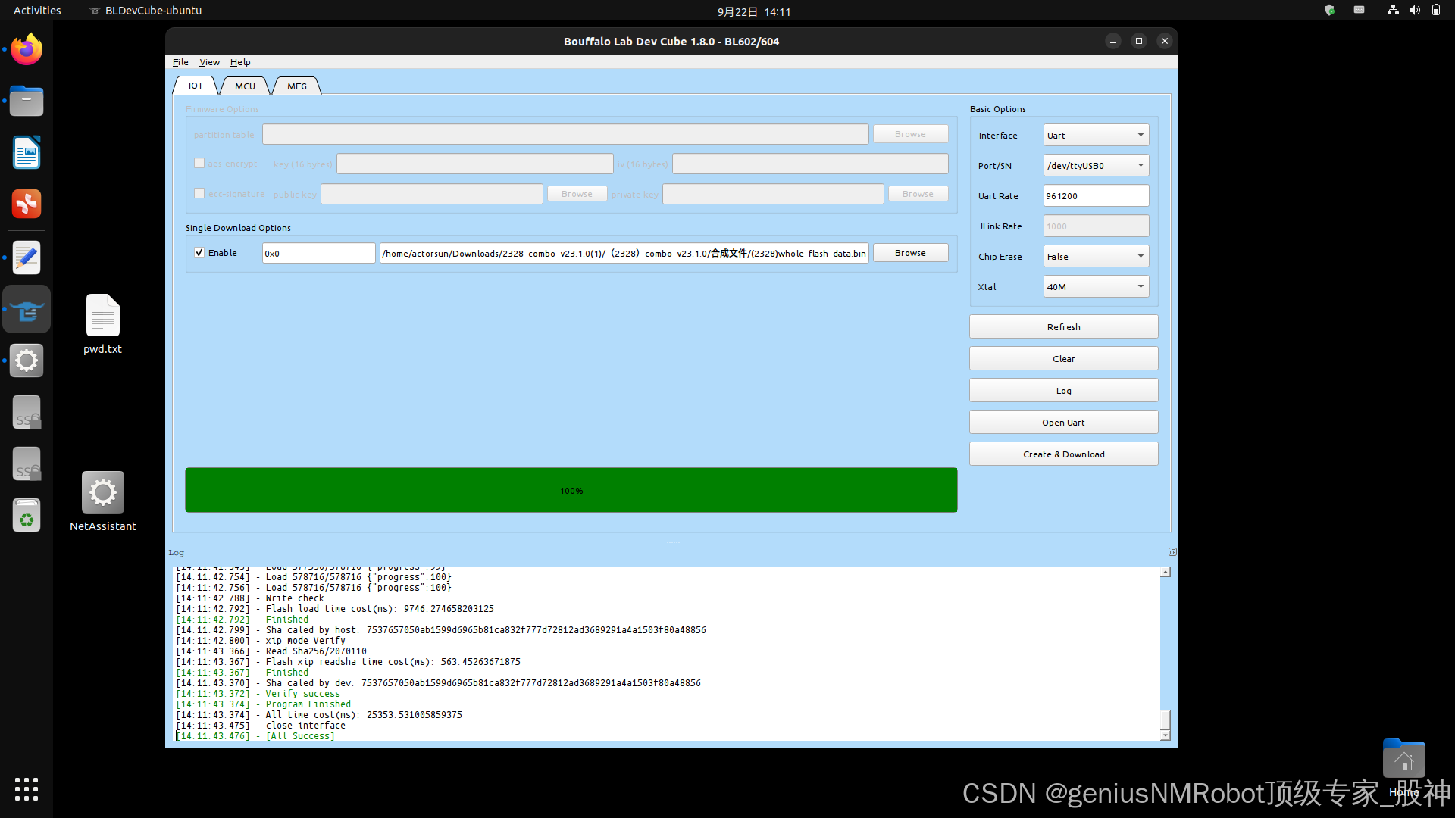The width and height of the screenshot is (1455, 818).
Task: Click the whole_flash_data.bin path field
Action: 624,253
